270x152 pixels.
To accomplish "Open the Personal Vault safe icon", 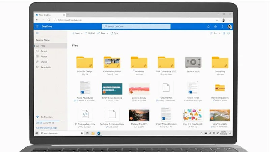I will pyautogui.click(x=193, y=62).
